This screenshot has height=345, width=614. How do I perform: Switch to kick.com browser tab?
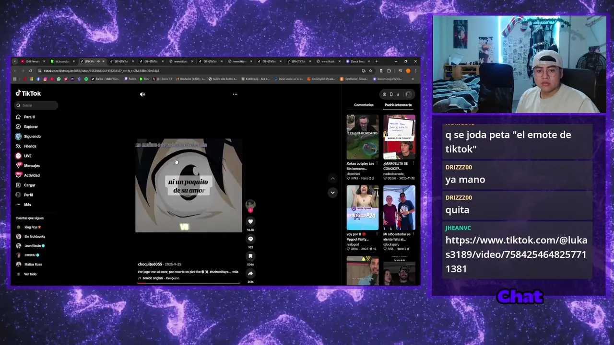[61, 61]
